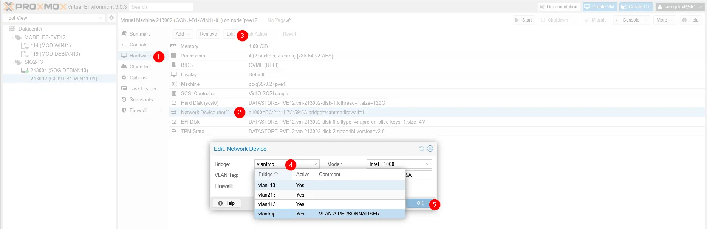
Task: Click the Proxmox logo
Action: [35, 7]
